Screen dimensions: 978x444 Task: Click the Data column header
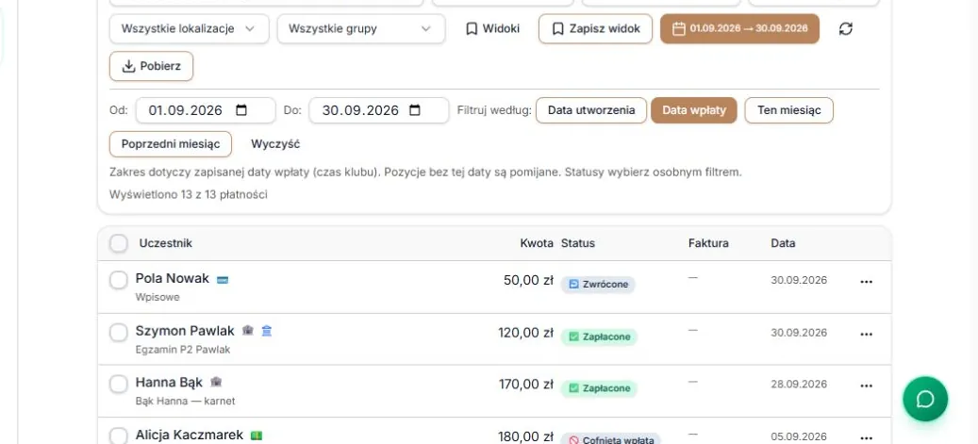coord(783,243)
